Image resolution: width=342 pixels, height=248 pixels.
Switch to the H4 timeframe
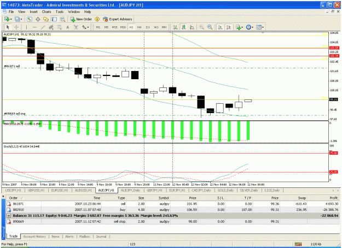coord(140,27)
